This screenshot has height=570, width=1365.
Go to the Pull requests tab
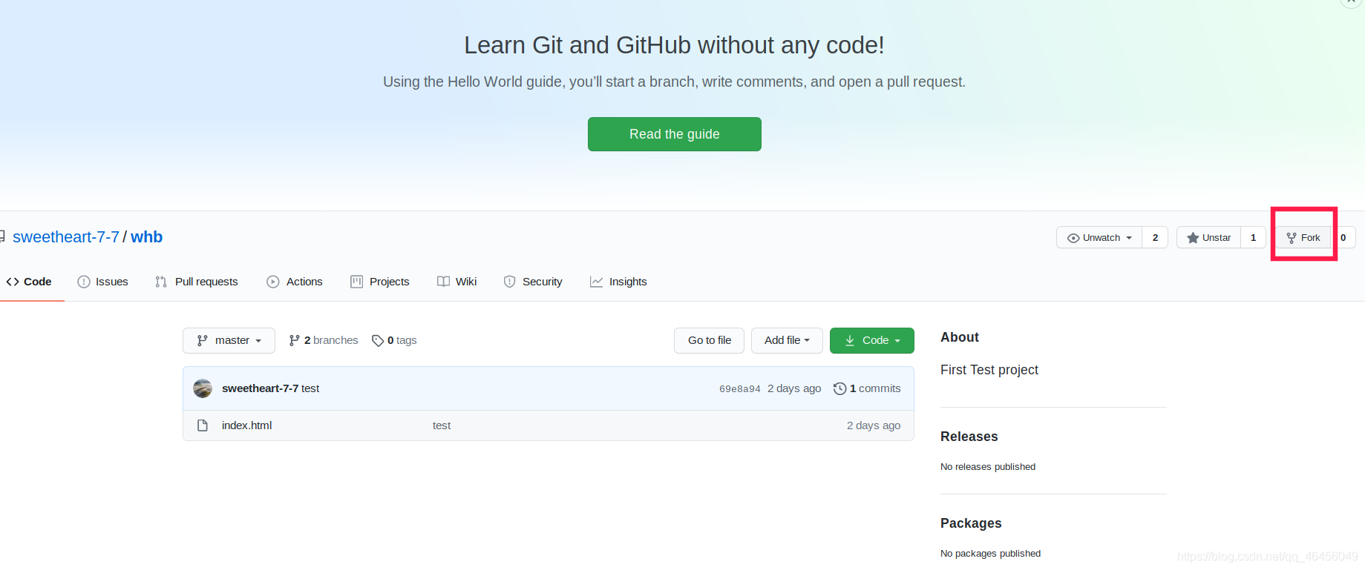[196, 282]
